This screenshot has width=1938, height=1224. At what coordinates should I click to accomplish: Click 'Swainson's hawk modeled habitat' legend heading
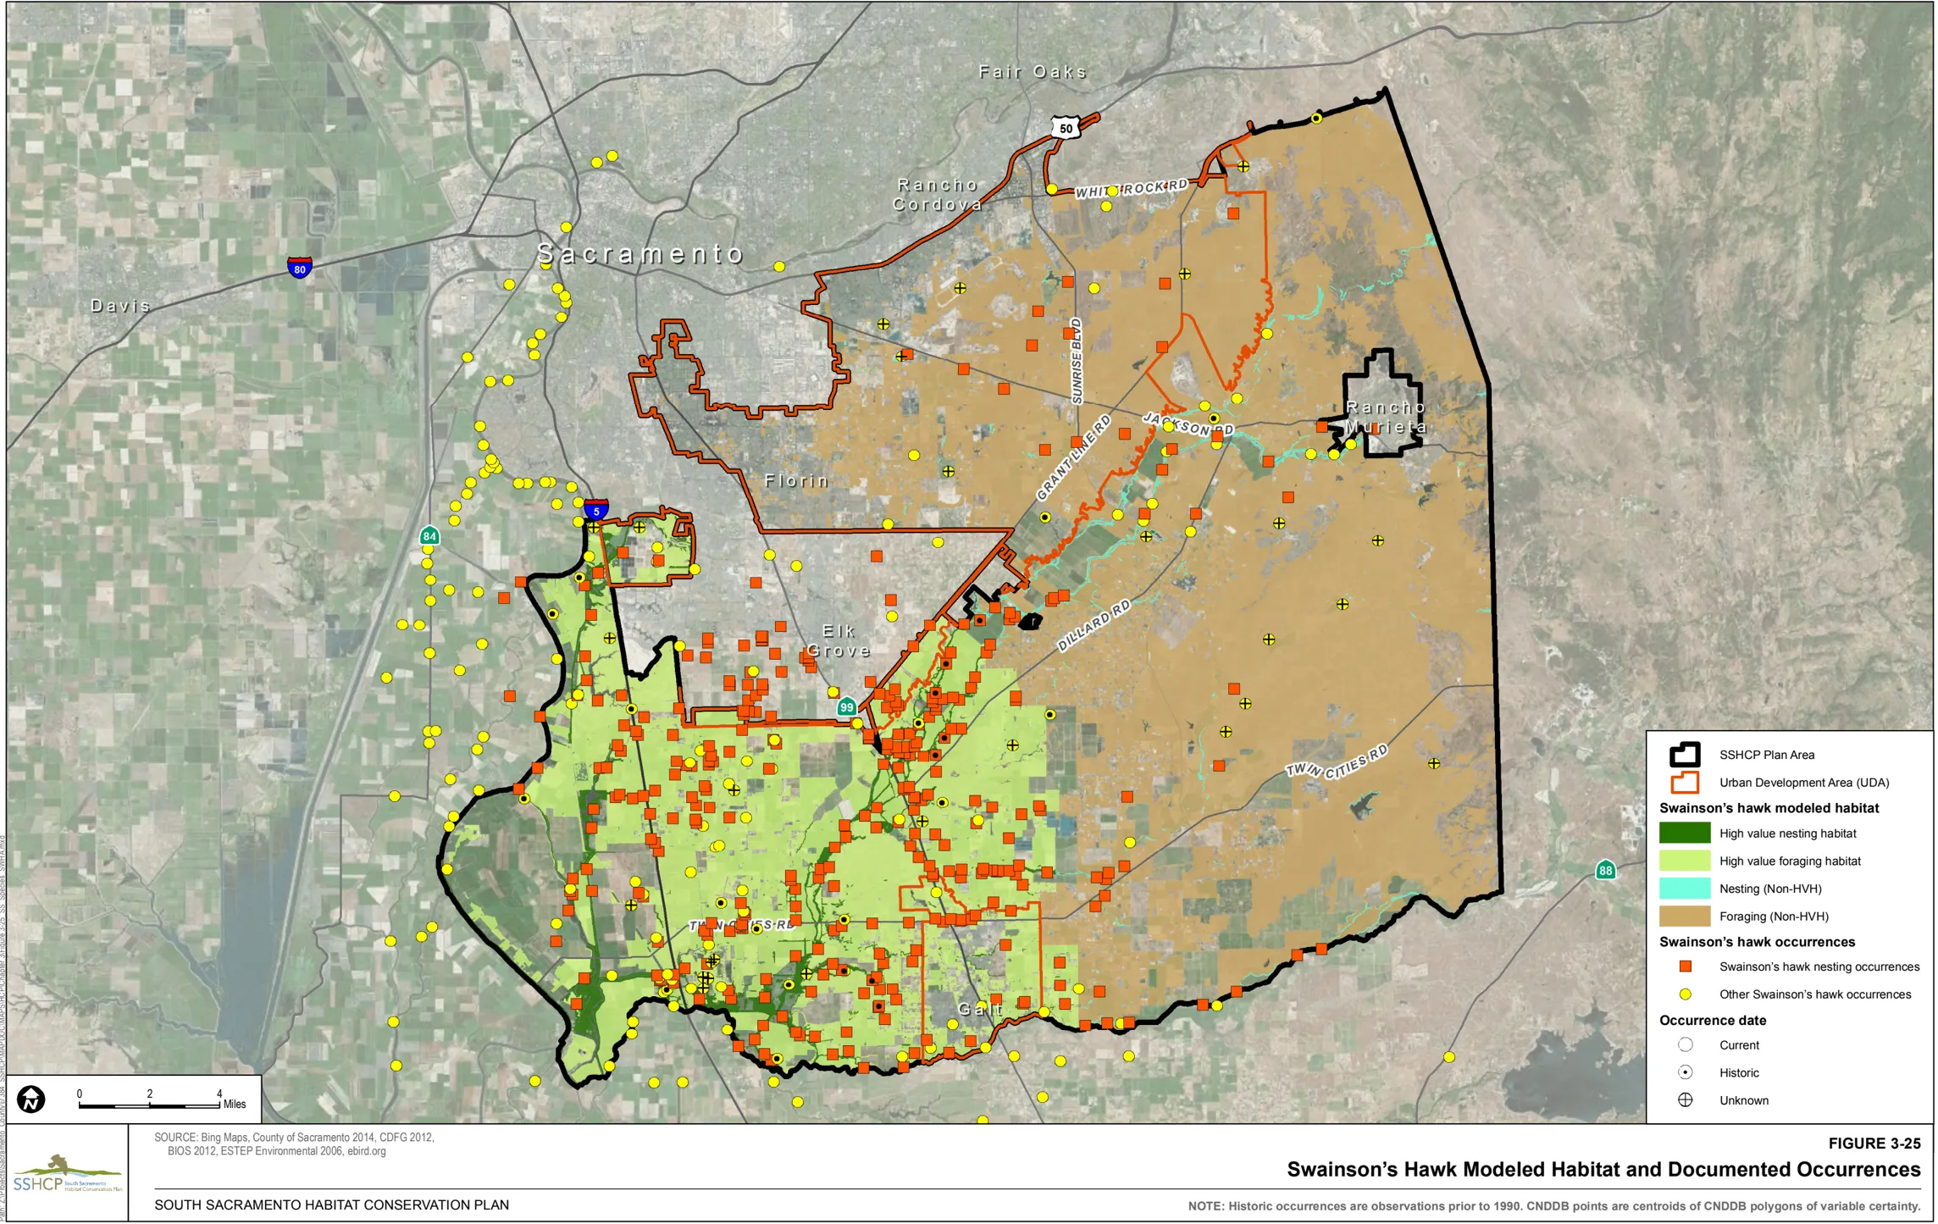[x=1769, y=808]
